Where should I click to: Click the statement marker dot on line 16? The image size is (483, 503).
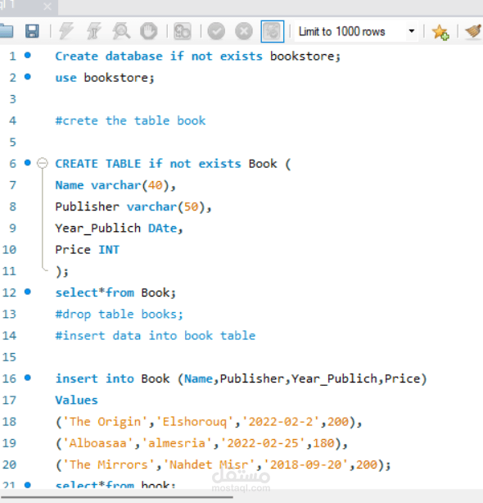pyautogui.click(x=28, y=378)
